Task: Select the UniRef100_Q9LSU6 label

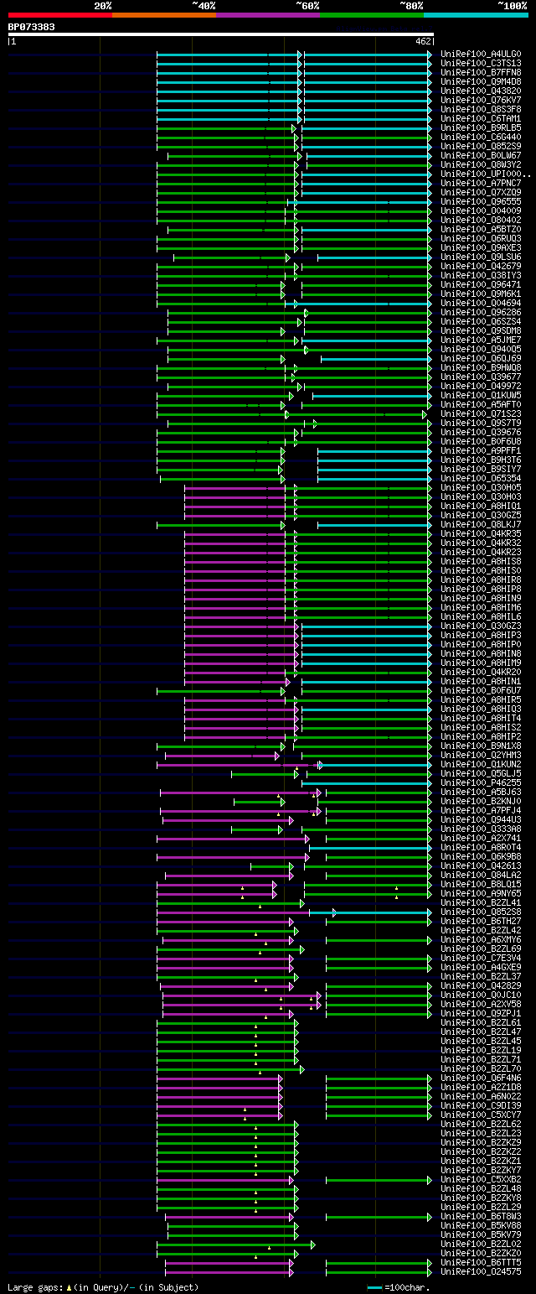Action: click(x=481, y=257)
